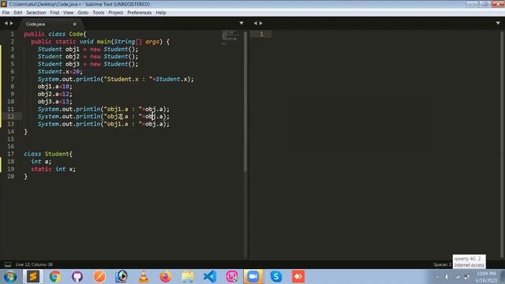Go to previous tab in the left pane
Viewport: 505px width, 284px height.
click(x=6, y=23)
